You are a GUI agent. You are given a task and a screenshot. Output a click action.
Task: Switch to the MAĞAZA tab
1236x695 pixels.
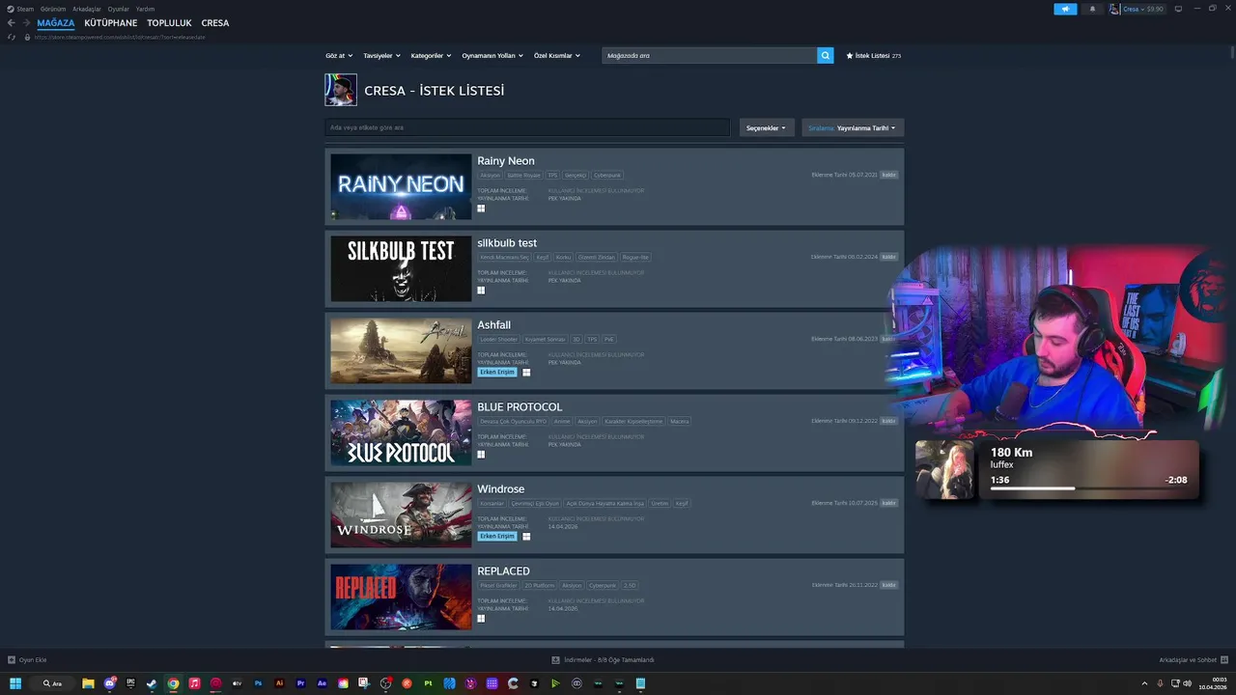tap(56, 23)
